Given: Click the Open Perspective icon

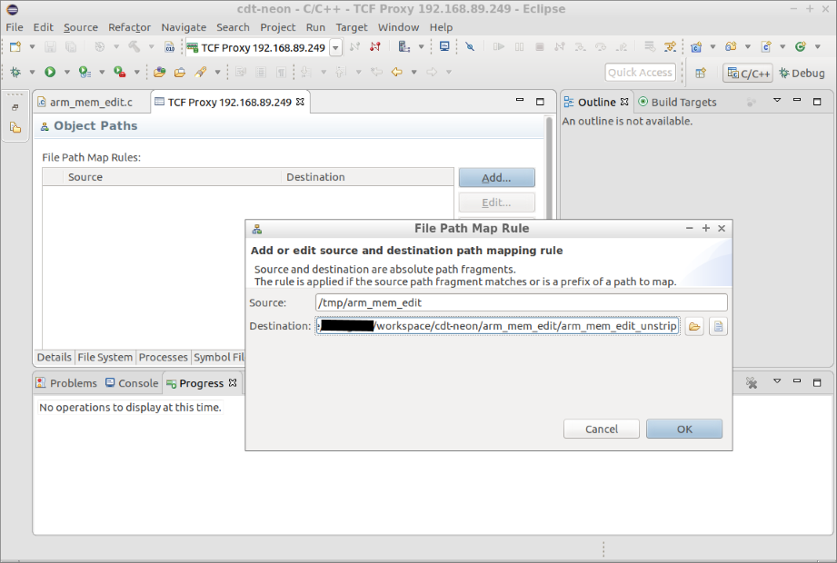Looking at the screenshot, I should [701, 73].
